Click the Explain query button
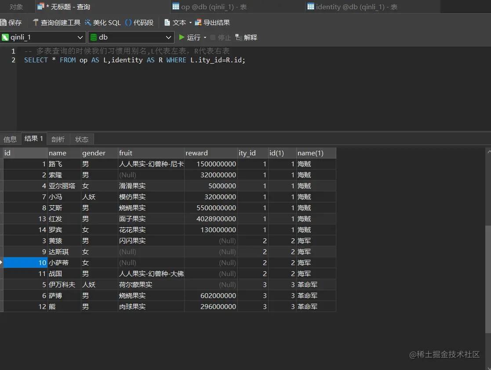491x370 pixels. (246, 38)
